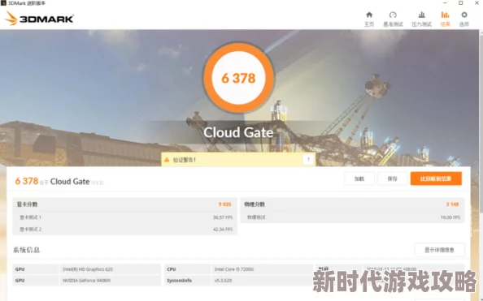The image size is (483, 301).
Task: Click the CPU label cell
Action: click(x=187, y=269)
